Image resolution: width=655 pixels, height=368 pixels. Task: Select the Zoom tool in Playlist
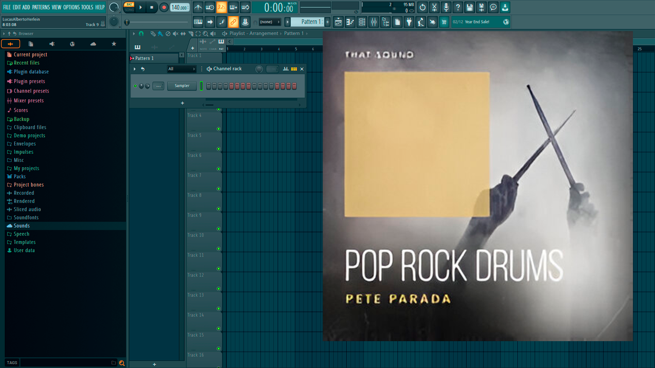(205, 34)
